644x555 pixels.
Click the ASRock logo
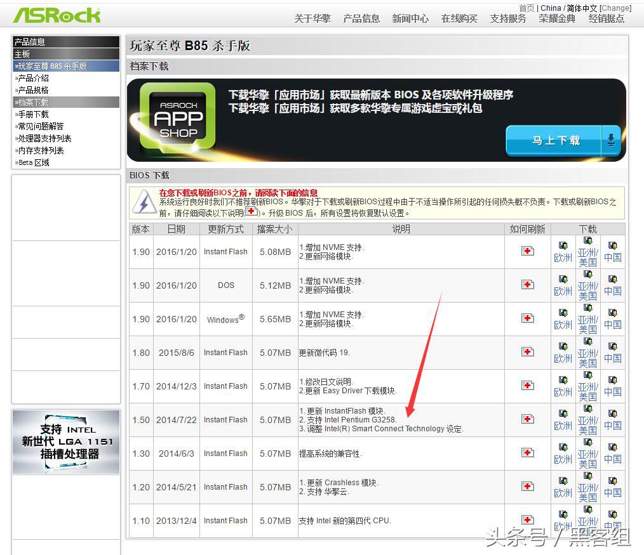tap(57, 15)
